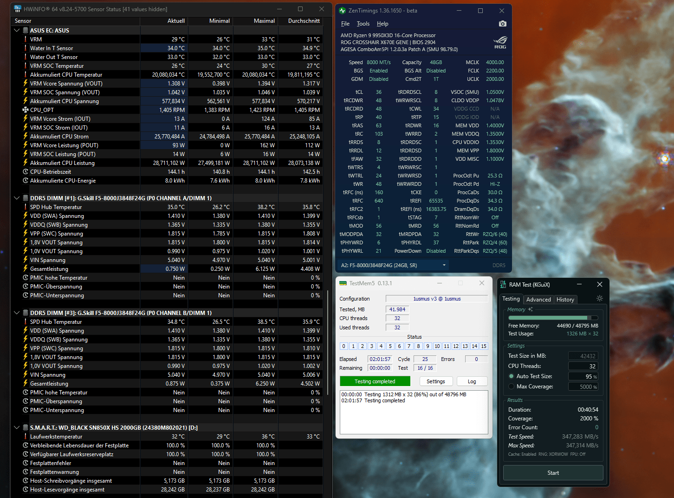Click the 8000 MT/s Speed value in ZenTimings
Screen dimensions: 674x498
pos(379,62)
